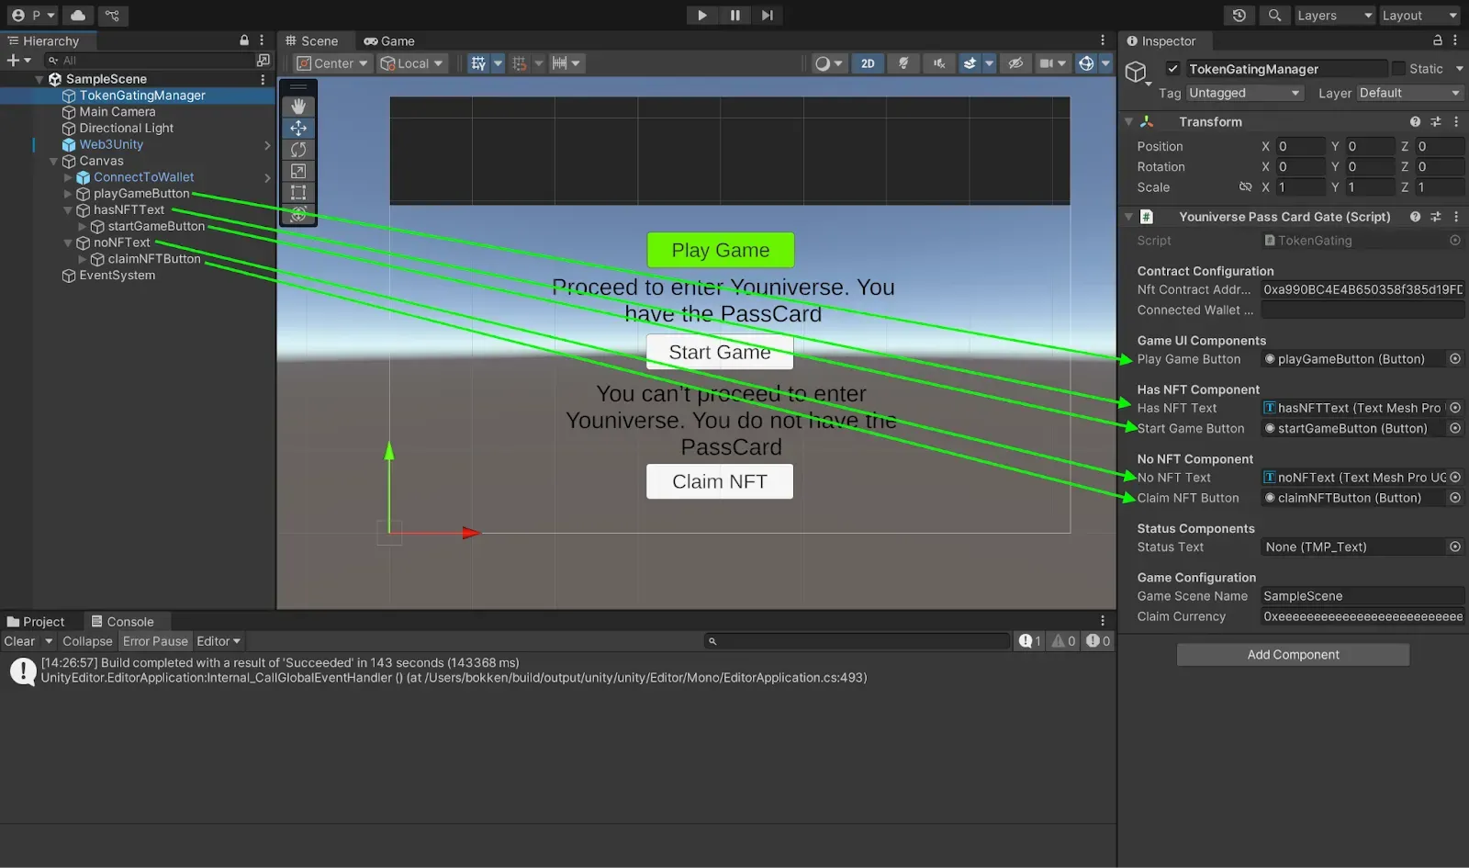Image resolution: width=1469 pixels, height=868 pixels.
Task: Click the Play button to run game
Action: click(701, 15)
